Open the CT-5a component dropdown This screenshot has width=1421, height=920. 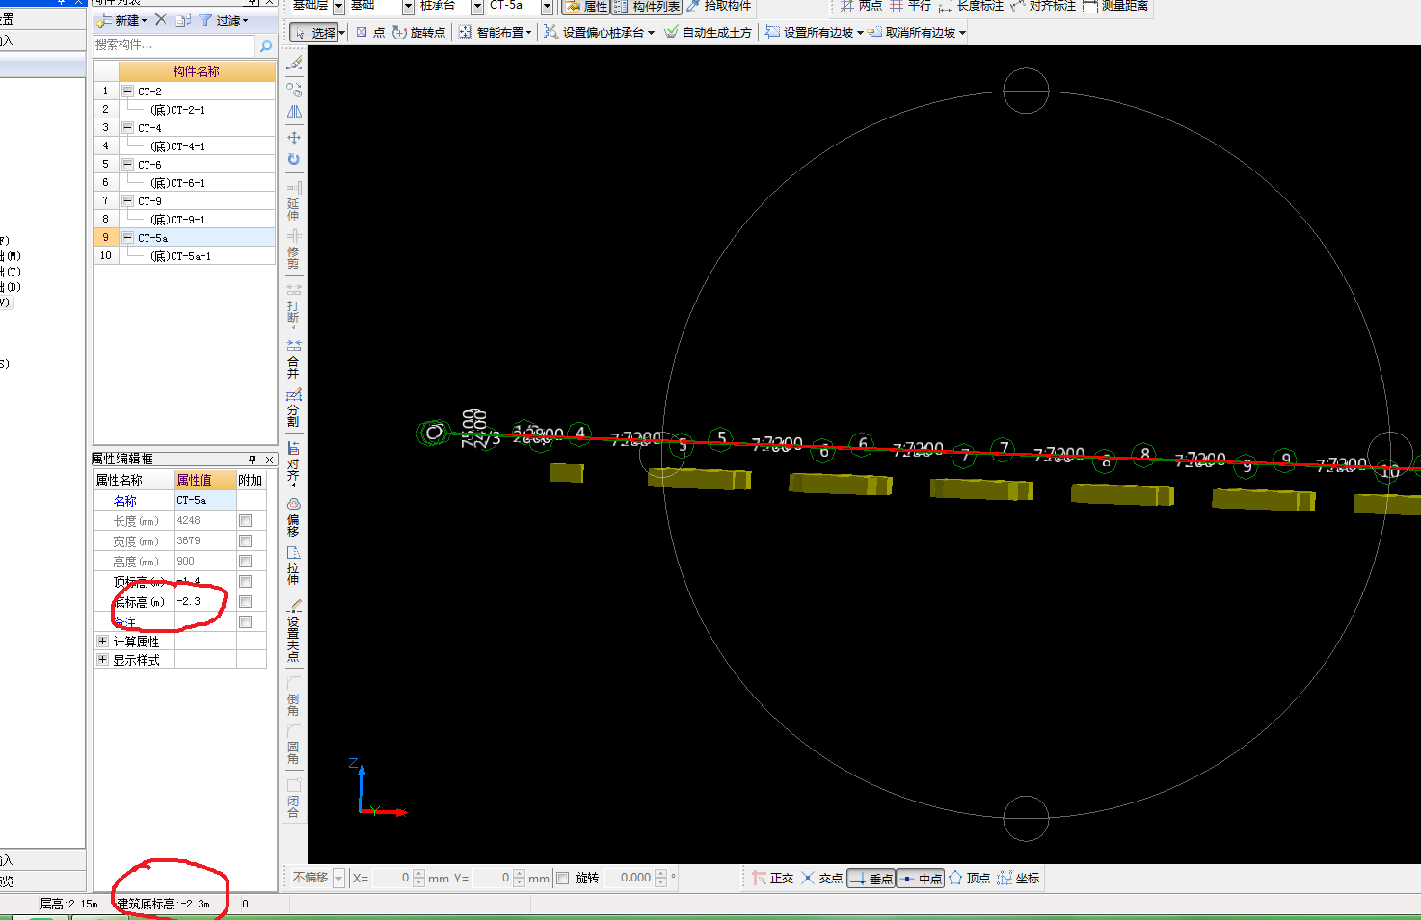pos(547,7)
